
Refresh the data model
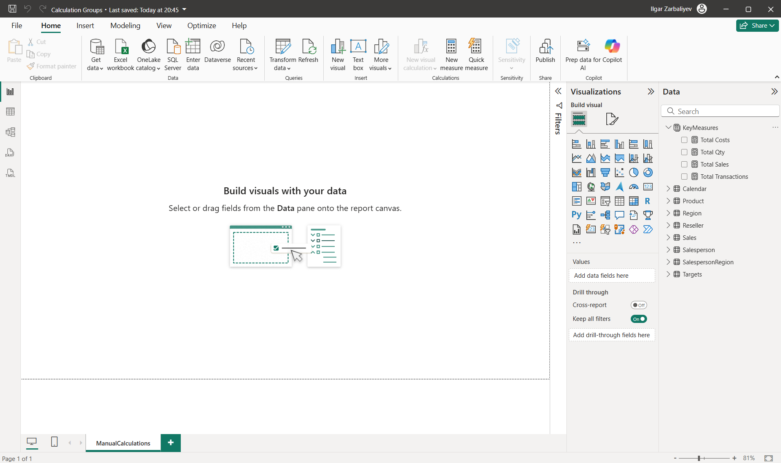(x=308, y=51)
